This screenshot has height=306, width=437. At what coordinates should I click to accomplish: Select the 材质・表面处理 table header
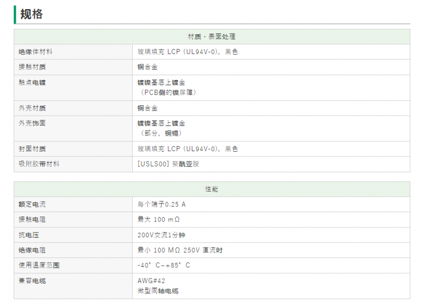click(x=212, y=37)
